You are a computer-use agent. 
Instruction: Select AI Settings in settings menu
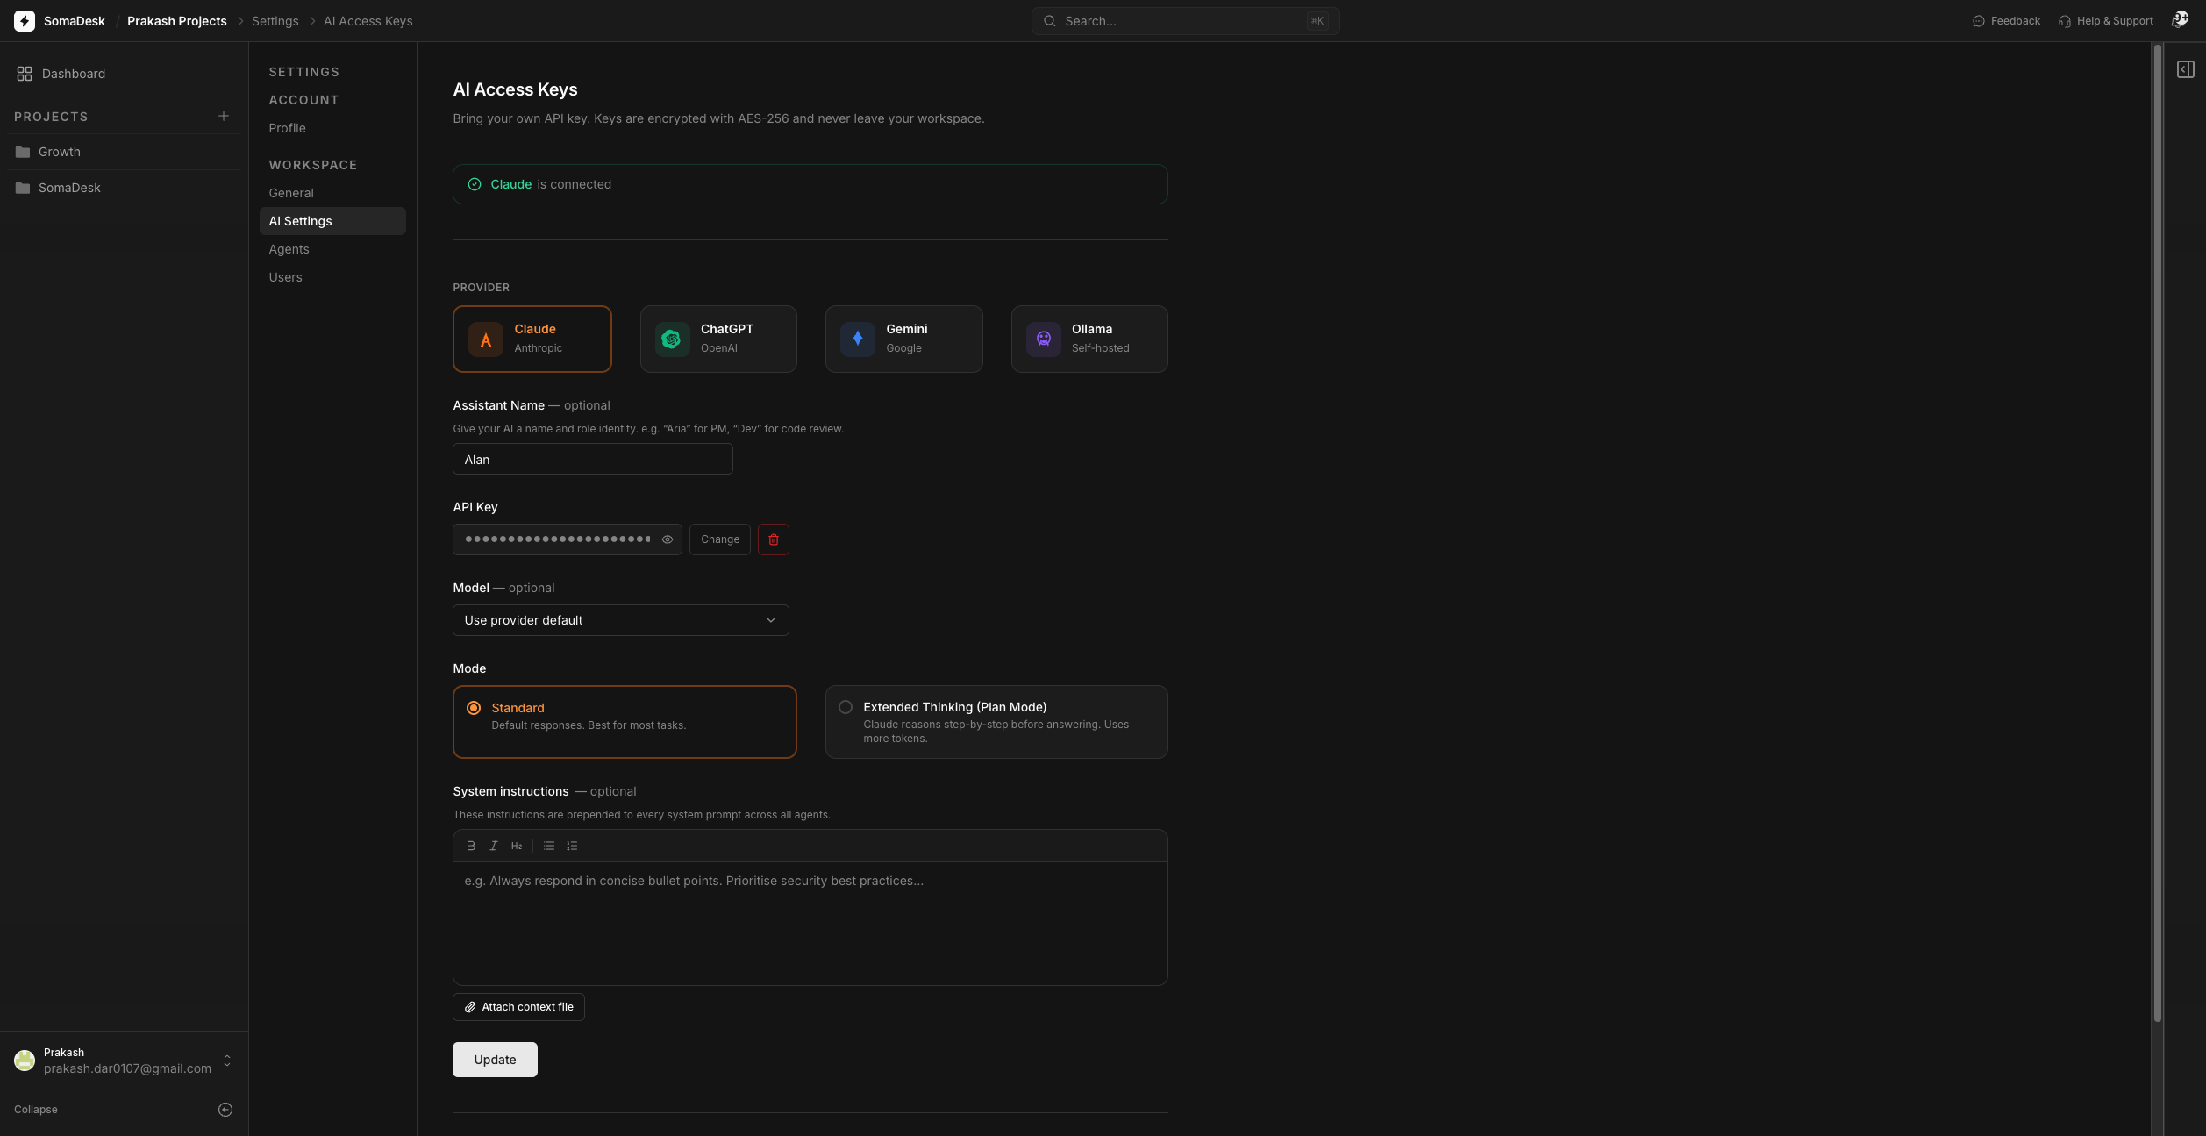tap(332, 221)
